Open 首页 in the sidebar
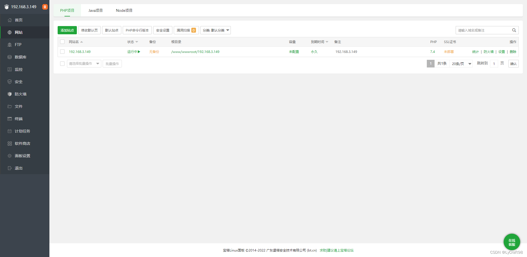527x257 pixels. point(25,20)
